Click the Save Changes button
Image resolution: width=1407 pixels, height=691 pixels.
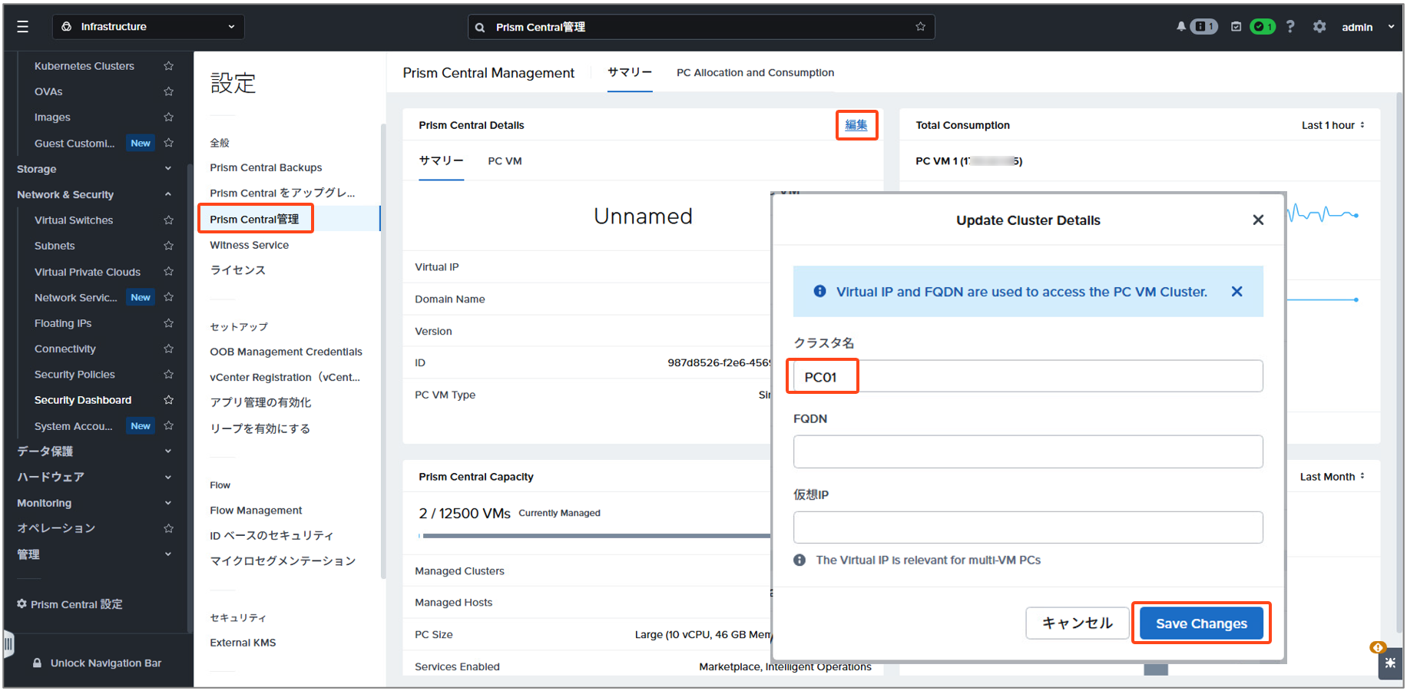(1201, 623)
